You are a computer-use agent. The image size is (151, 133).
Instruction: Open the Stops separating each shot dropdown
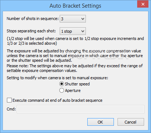coord(73,31)
